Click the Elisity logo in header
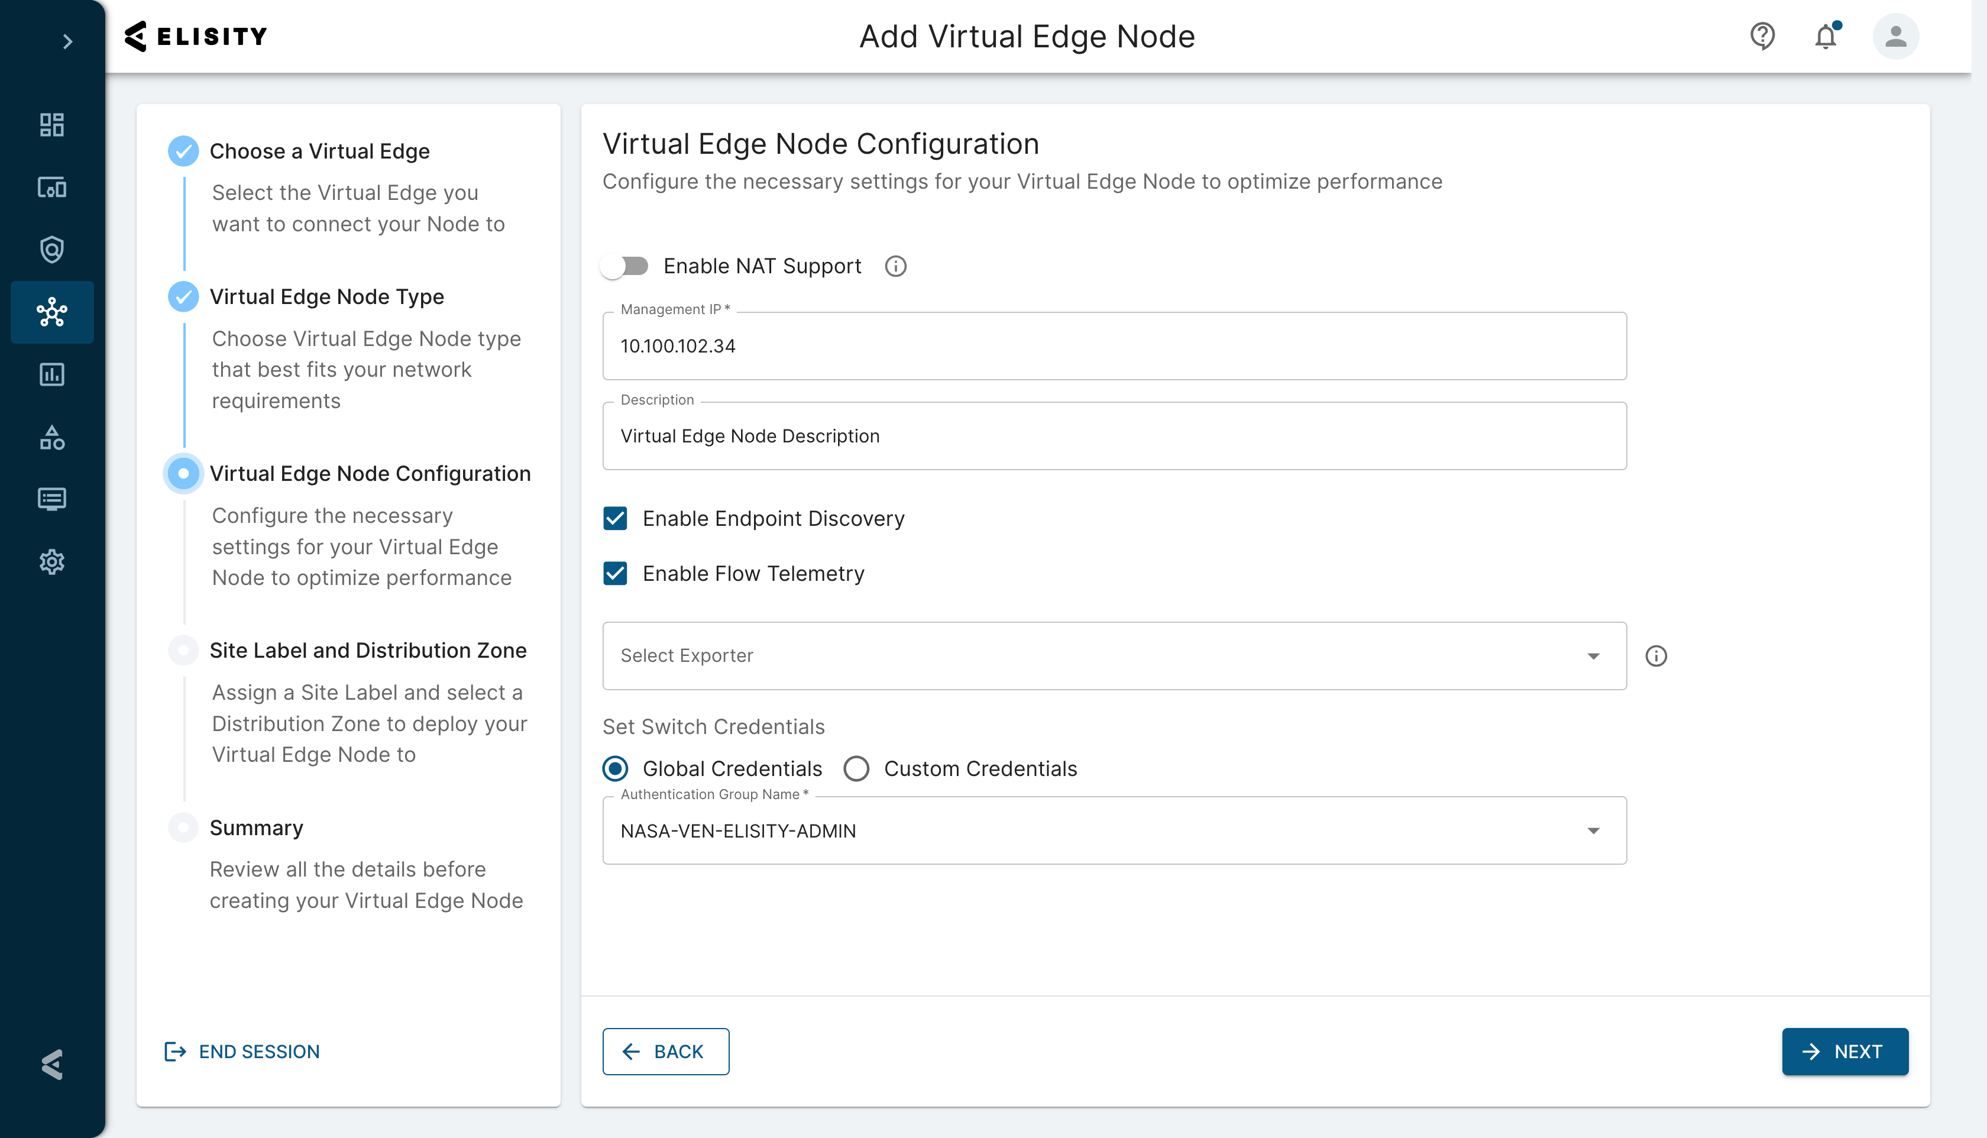The height and width of the screenshot is (1138, 1987). point(195,36)
